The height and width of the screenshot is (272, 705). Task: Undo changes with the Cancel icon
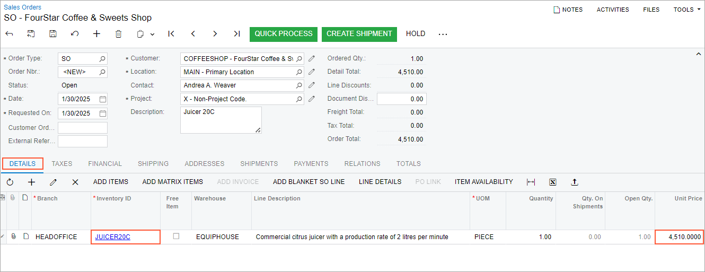click(75, 34)
